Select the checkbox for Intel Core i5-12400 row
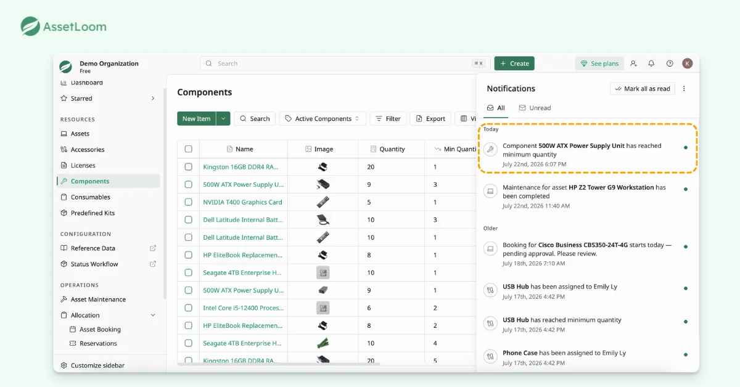 tap(188, 308)
